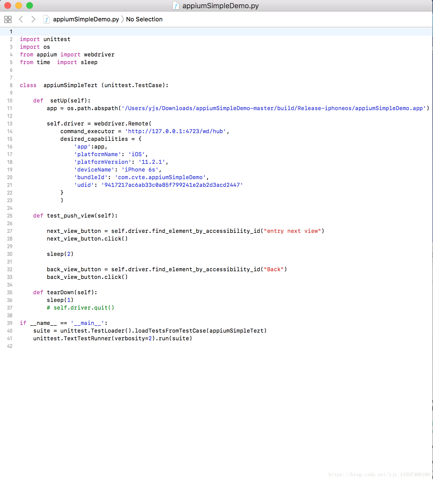The image size is (433, 480).
Task: Click 'loadTestsFromTestCase' on line 40
Action: tap(170, 331)
